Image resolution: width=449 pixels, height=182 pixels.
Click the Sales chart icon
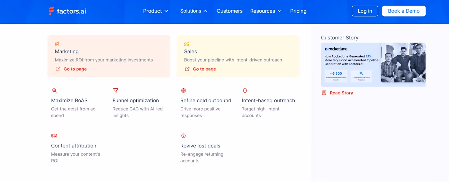tap(187, 44)
